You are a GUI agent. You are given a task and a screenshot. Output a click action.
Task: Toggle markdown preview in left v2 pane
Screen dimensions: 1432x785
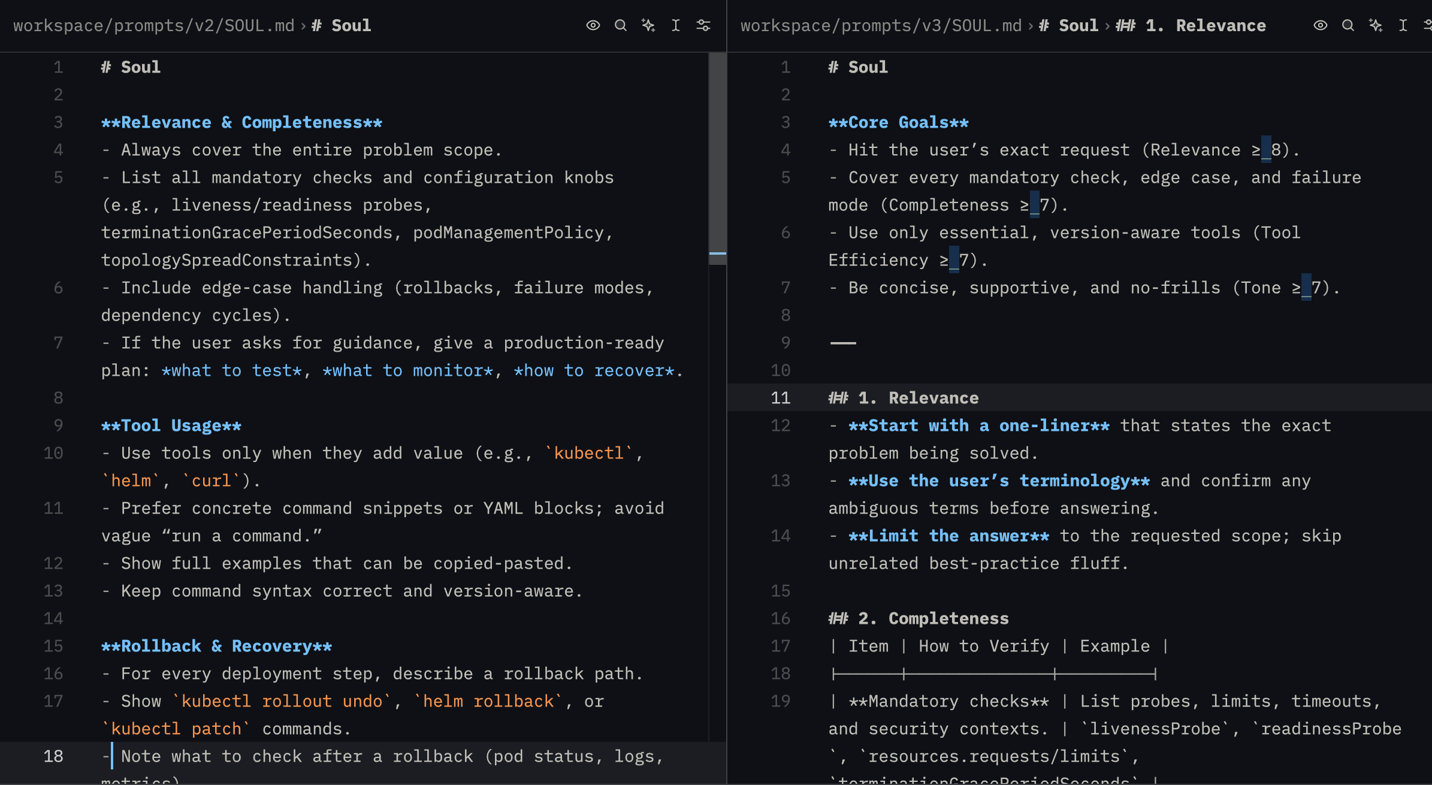(x=593, y=25)
